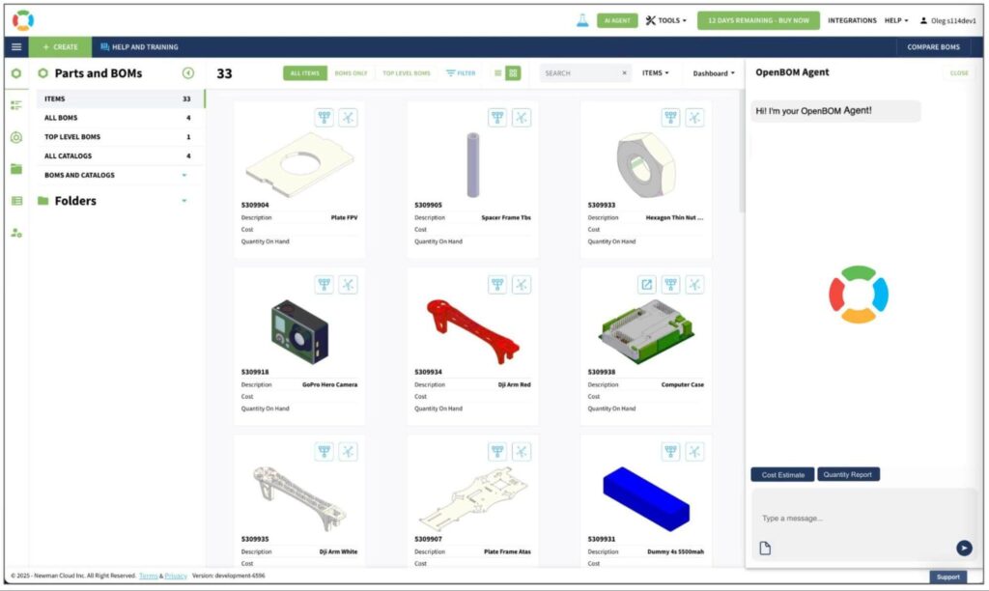Open the Terms link in footer

tap(148, 576)
